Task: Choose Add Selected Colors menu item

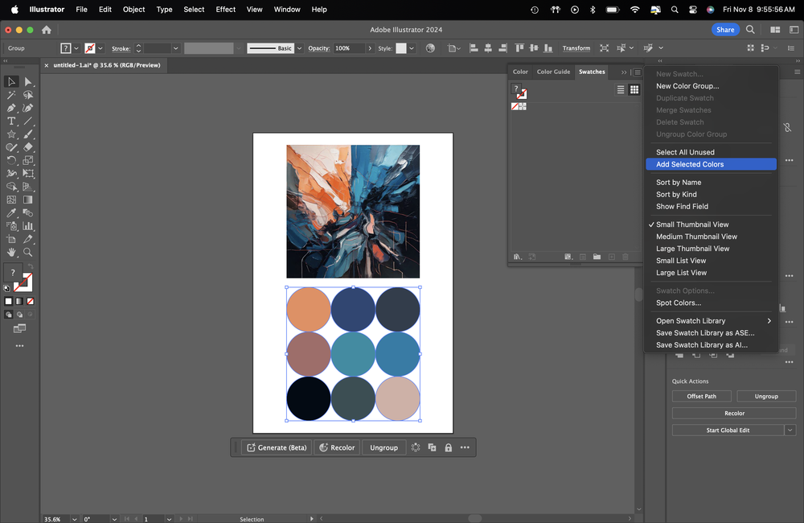Action: tap(689, 164)
